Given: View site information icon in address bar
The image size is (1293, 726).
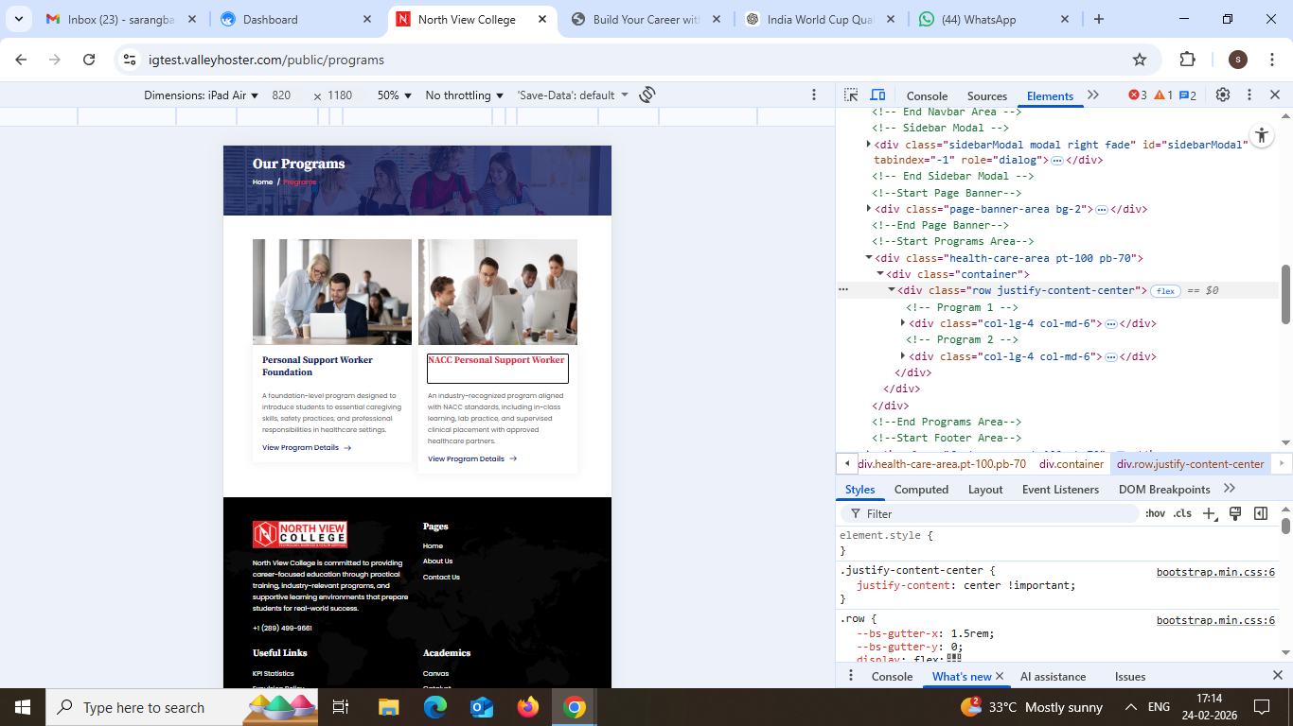Looking at the screenshot, I should (x=131, y=60).
